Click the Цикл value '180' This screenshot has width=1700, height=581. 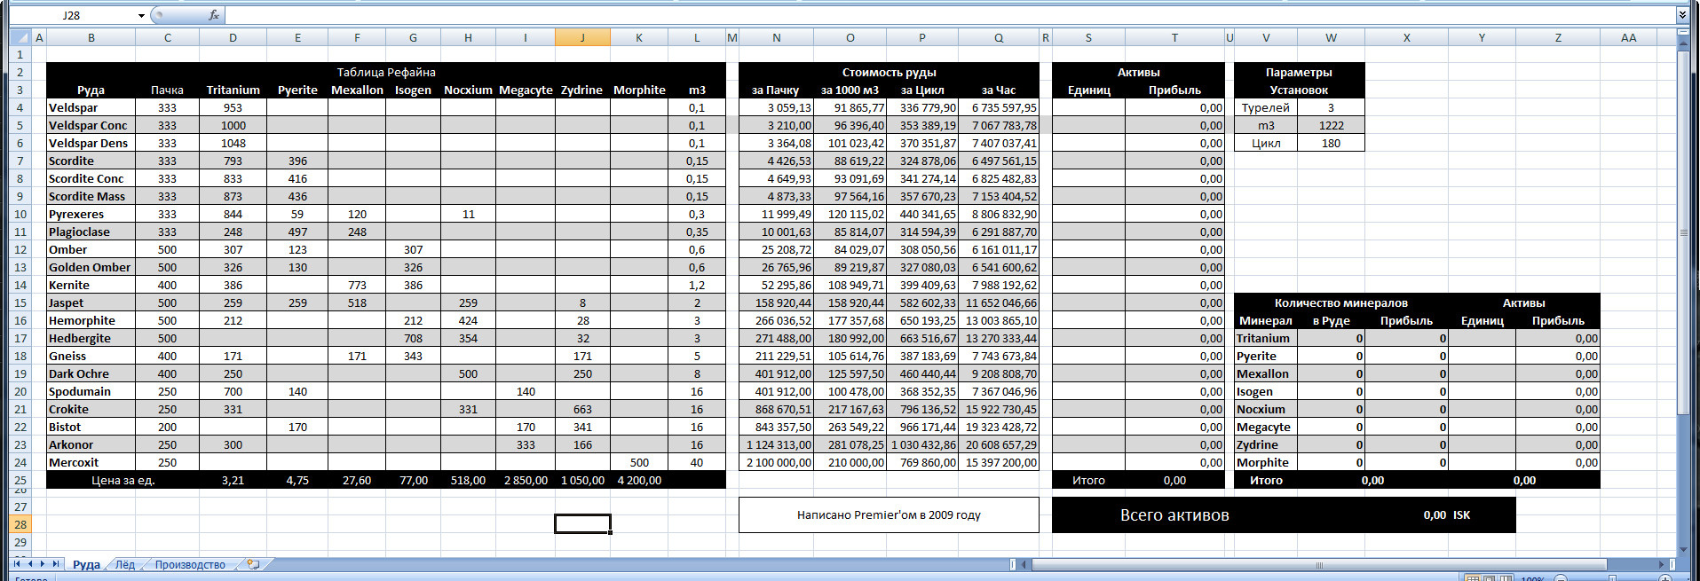1332,143
